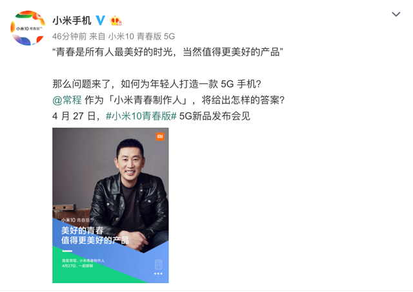Open the 小米手机 username link
This screenshot has width=413, height=292.
(72, 21)
